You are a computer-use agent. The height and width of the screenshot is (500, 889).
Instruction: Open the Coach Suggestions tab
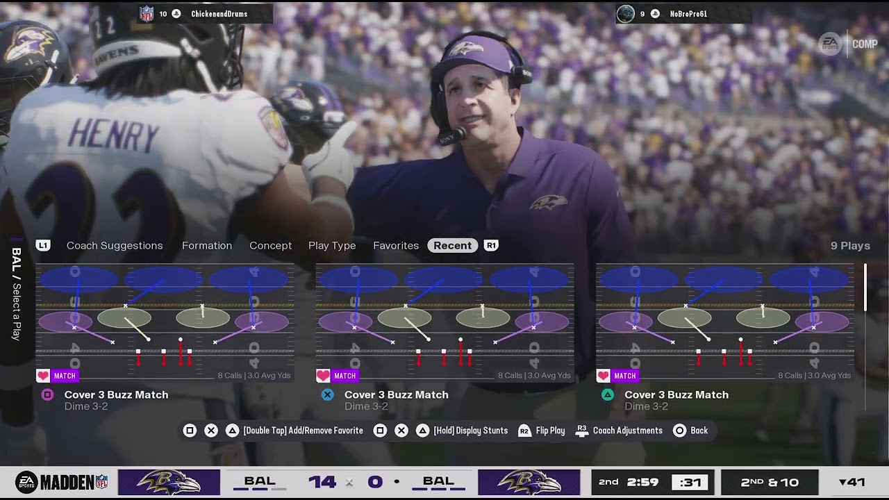(115, 245)
